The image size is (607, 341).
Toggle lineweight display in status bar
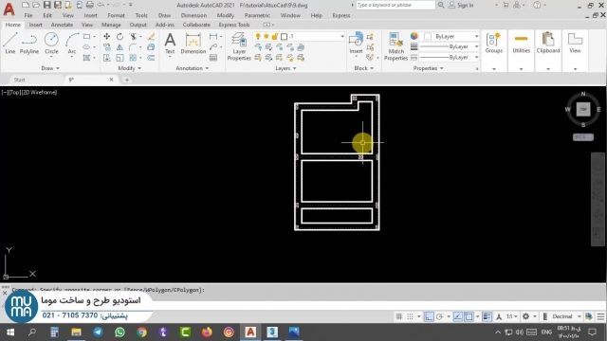click(x=487, y=316)
